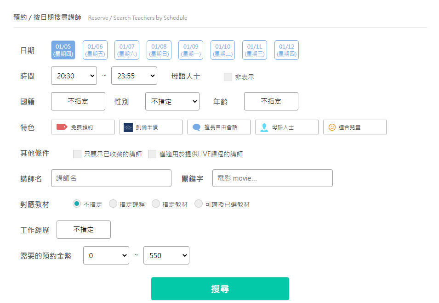Click the green 搜尋 search button
Viewport: 439px width, 303px height.
point(220,289)
